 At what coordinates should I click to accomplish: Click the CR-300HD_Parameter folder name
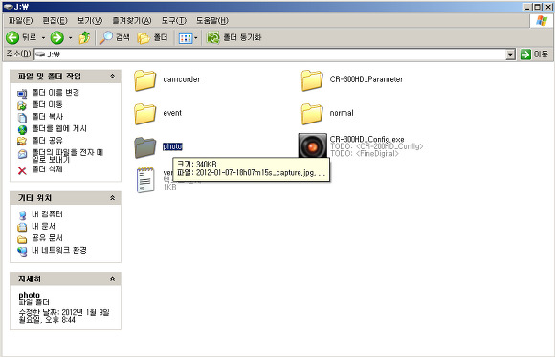click(366, 79)
